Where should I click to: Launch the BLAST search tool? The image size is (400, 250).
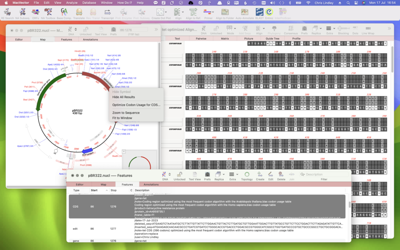click(x=259, y=14)
